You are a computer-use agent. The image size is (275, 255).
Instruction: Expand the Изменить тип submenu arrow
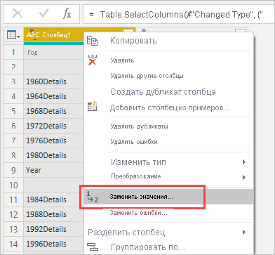[x=244, y=162]
